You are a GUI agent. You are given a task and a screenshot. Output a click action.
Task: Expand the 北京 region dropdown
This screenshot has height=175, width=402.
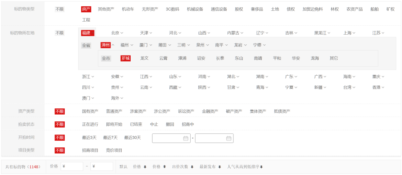[117, 33]
